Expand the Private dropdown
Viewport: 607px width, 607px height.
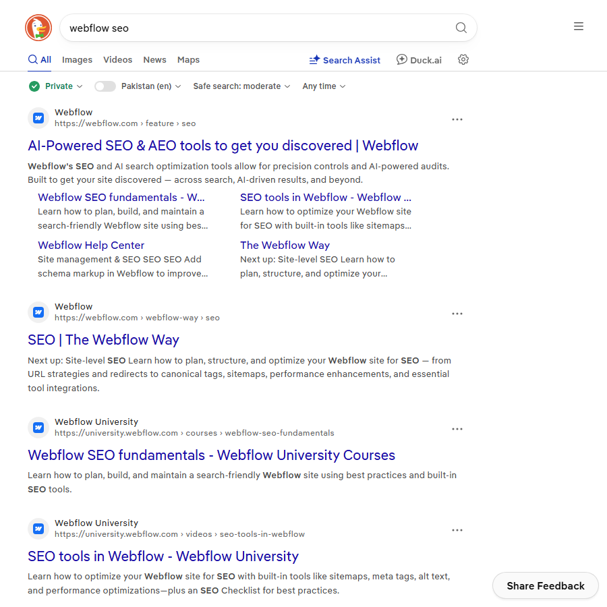(x=63, y=86)
